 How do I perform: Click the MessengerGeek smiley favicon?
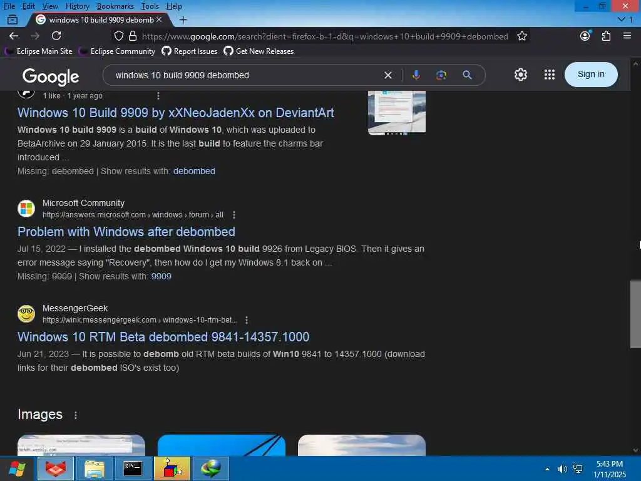[x=26, y=314]
